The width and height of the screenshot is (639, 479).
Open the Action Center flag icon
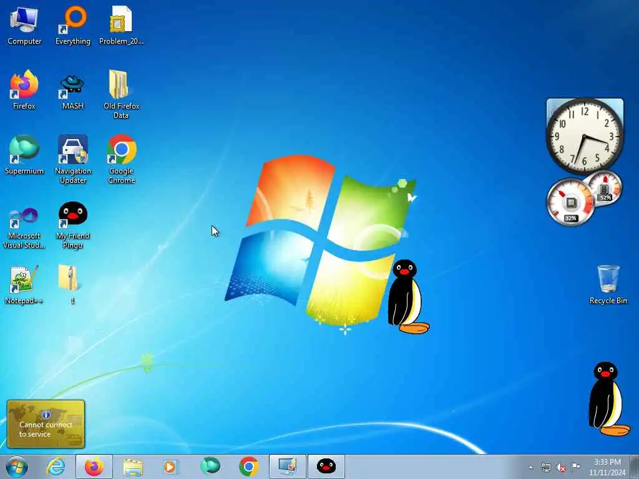[575, 467]
